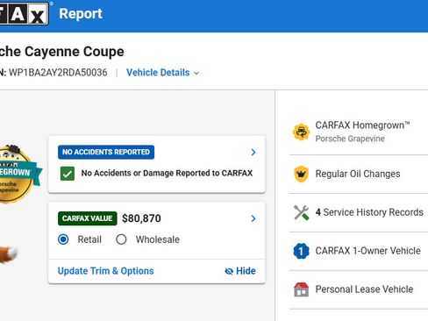Click the Cayenne Coupe vehicle title

62,52
